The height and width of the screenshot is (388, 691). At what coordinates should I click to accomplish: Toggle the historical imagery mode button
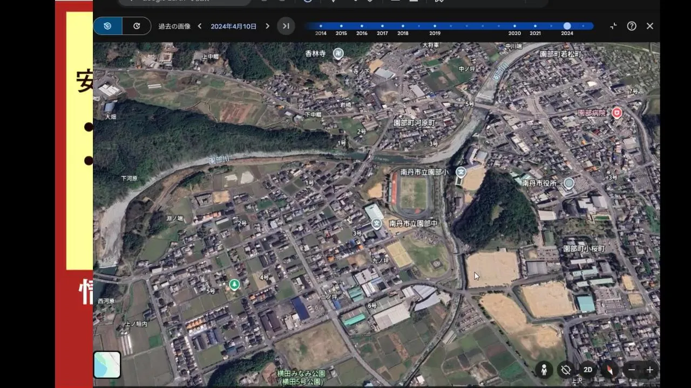(108, 26)
